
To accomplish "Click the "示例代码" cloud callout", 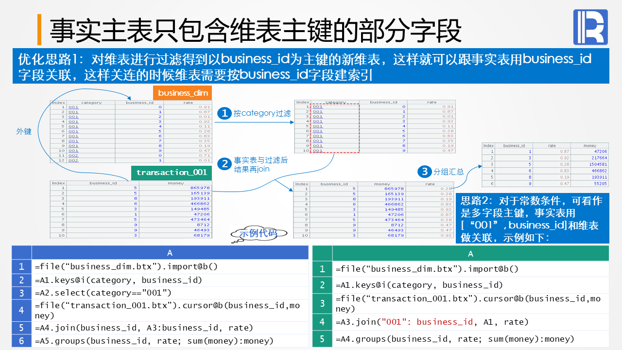I will 258,233.
